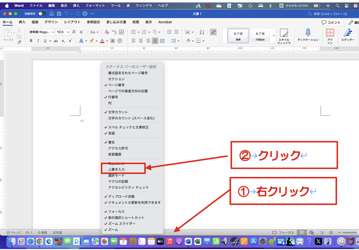The image size is (359, 250).
Task: Open Music app in the Dock
Action: (x=170, y=241)
